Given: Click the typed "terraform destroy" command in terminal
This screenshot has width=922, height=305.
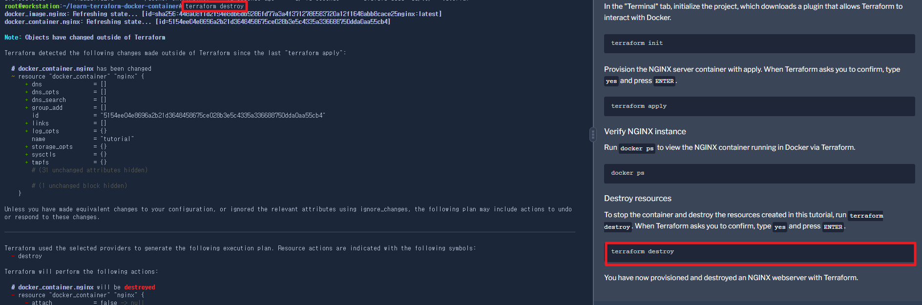Looking at the screenshot, I should (214, 6).
